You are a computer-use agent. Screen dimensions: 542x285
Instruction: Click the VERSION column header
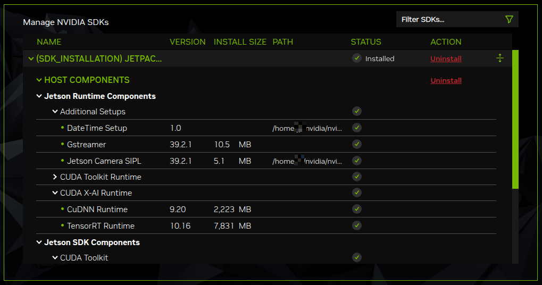point(187,42)
